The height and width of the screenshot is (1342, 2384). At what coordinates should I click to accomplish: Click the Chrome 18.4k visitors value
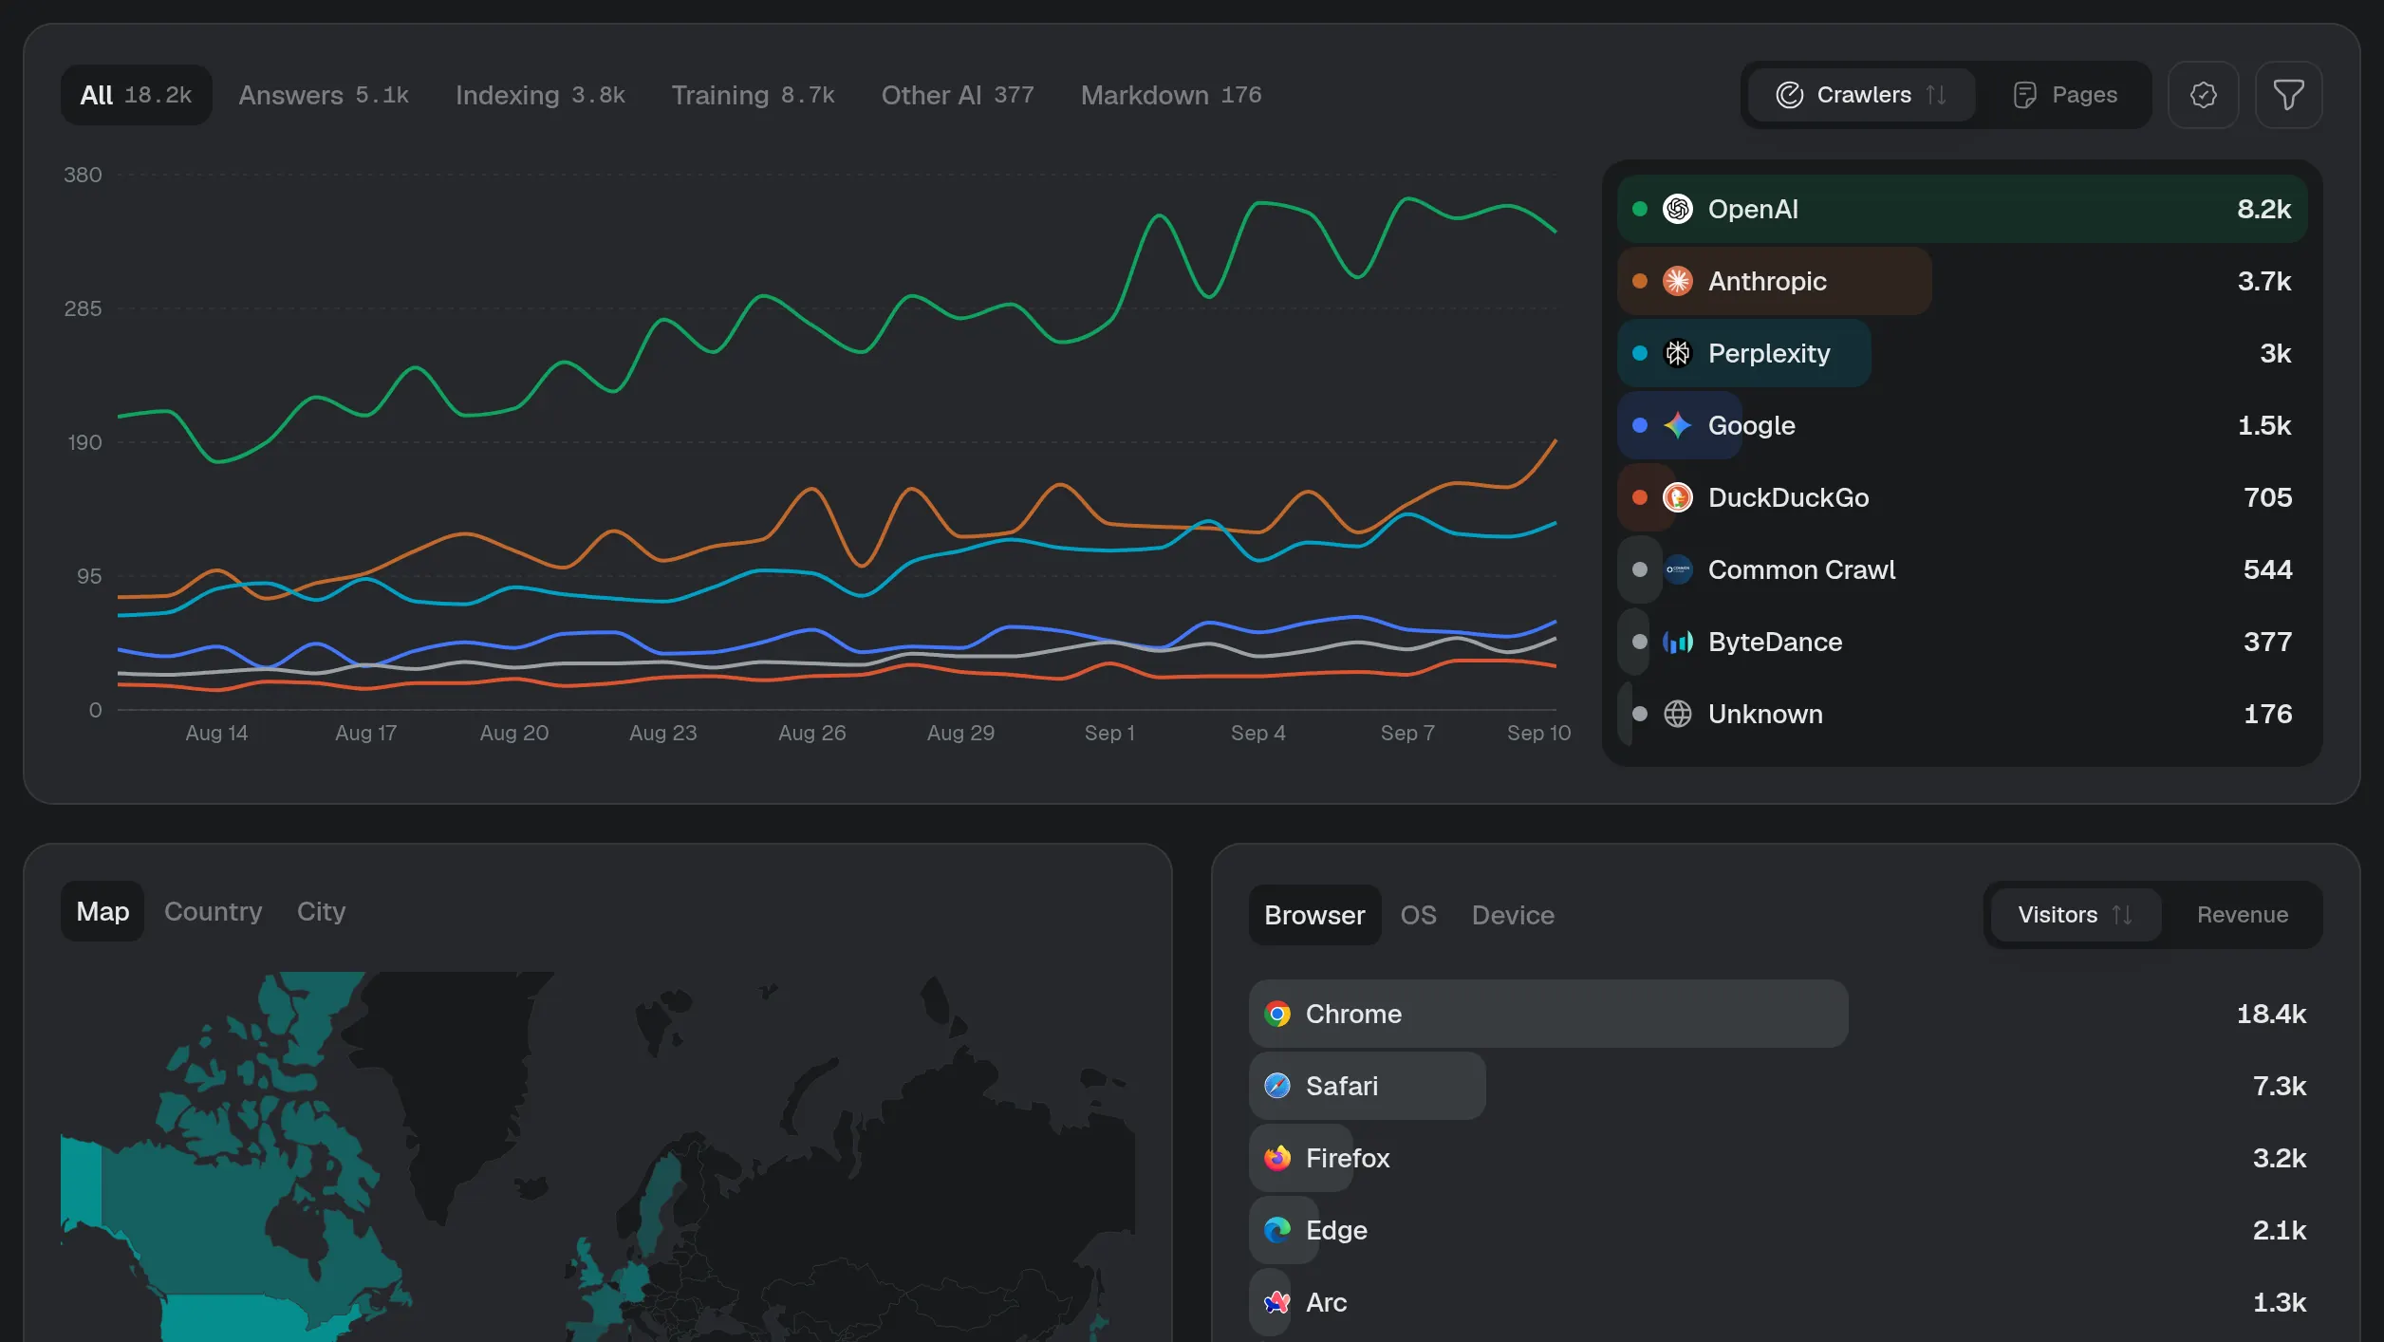(x=2271, y=1014)
